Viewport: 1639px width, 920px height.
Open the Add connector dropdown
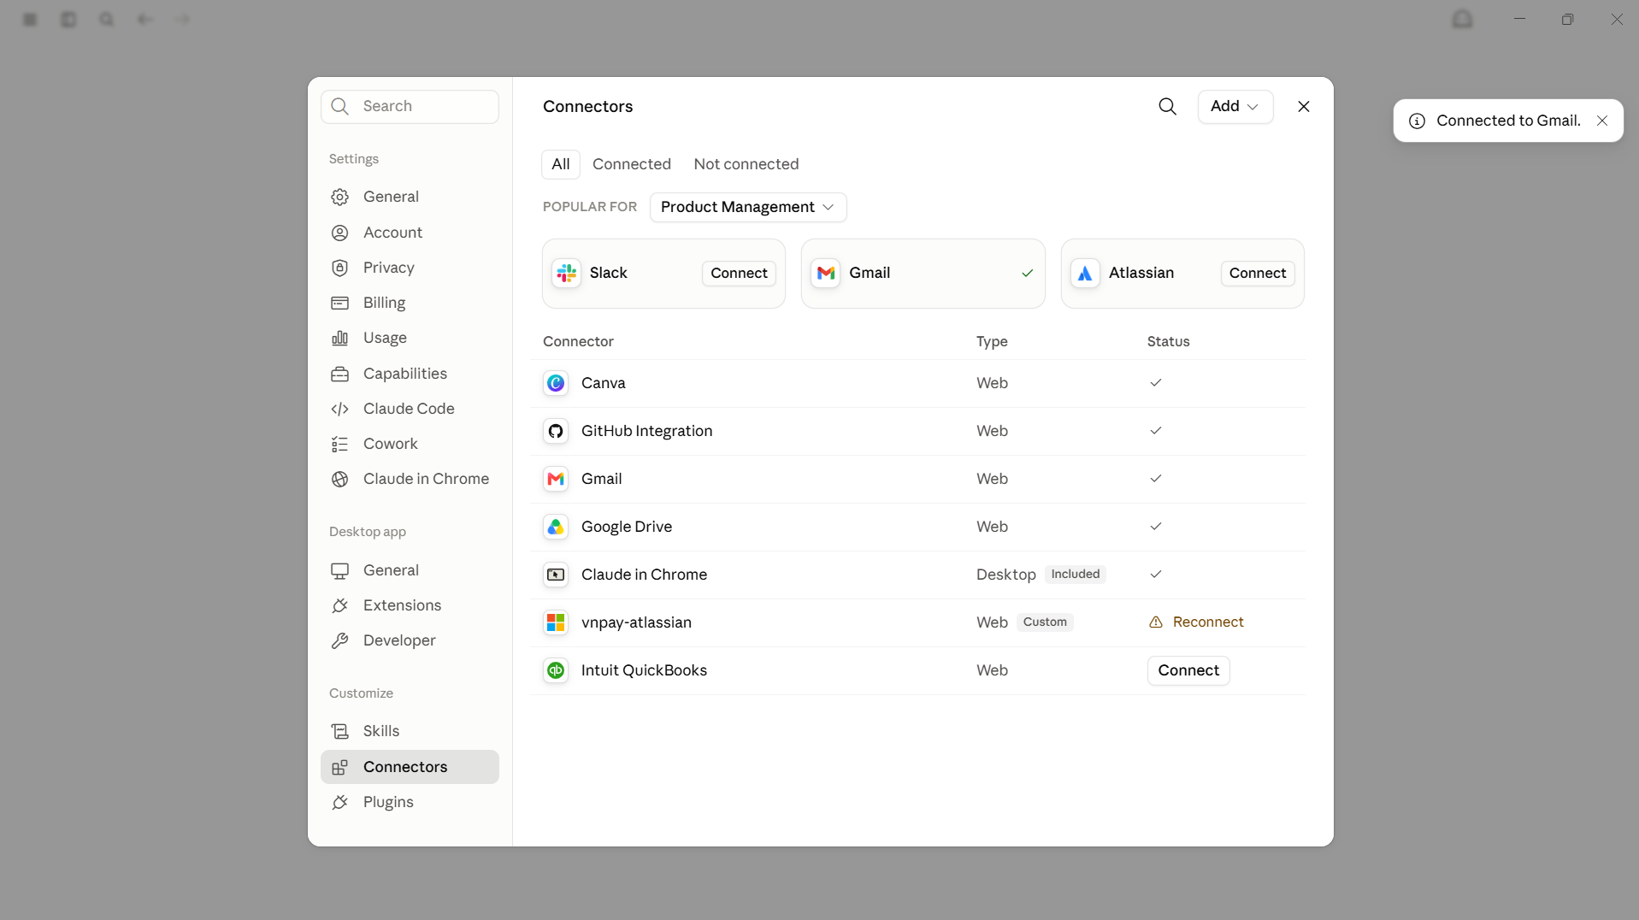click(1235, 106)
